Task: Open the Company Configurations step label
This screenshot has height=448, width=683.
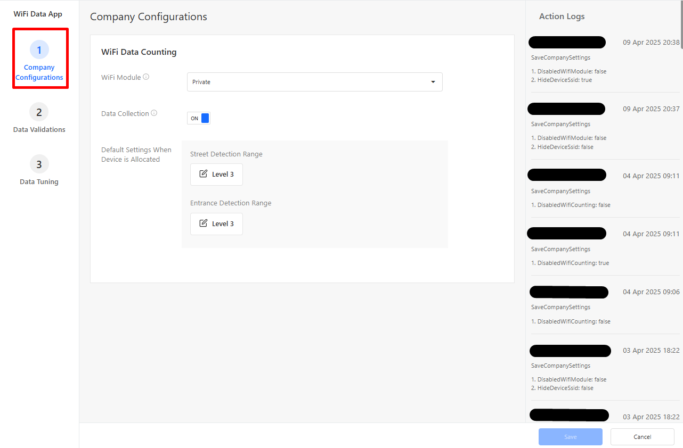Action: (39, 72)
